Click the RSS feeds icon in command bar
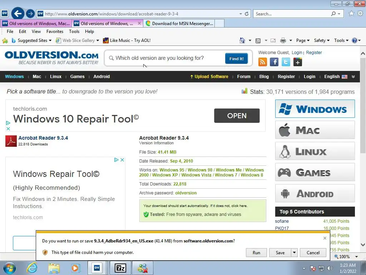366x275 pixels. (258, 40)
